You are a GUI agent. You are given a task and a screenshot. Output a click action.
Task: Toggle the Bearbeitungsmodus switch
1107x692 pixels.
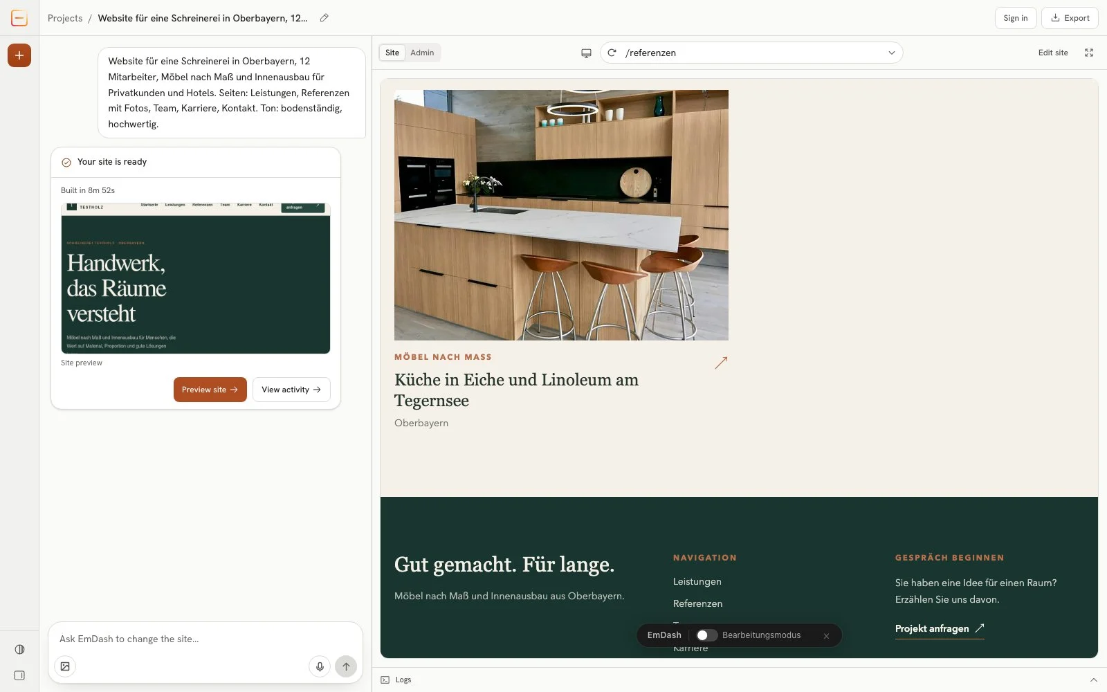pos(706,635)
